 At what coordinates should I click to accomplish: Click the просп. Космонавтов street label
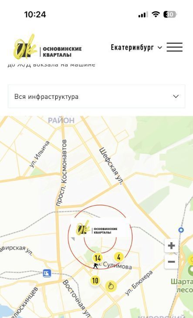[x=62, y=173]
